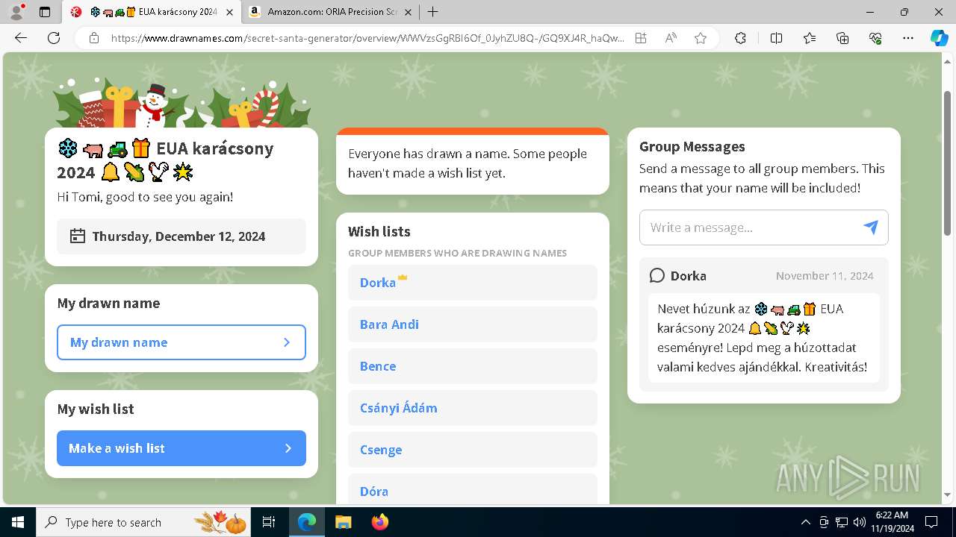Show hidden tray icons chevron
This screenshot has height=537, width=956.
coord(805,522)
